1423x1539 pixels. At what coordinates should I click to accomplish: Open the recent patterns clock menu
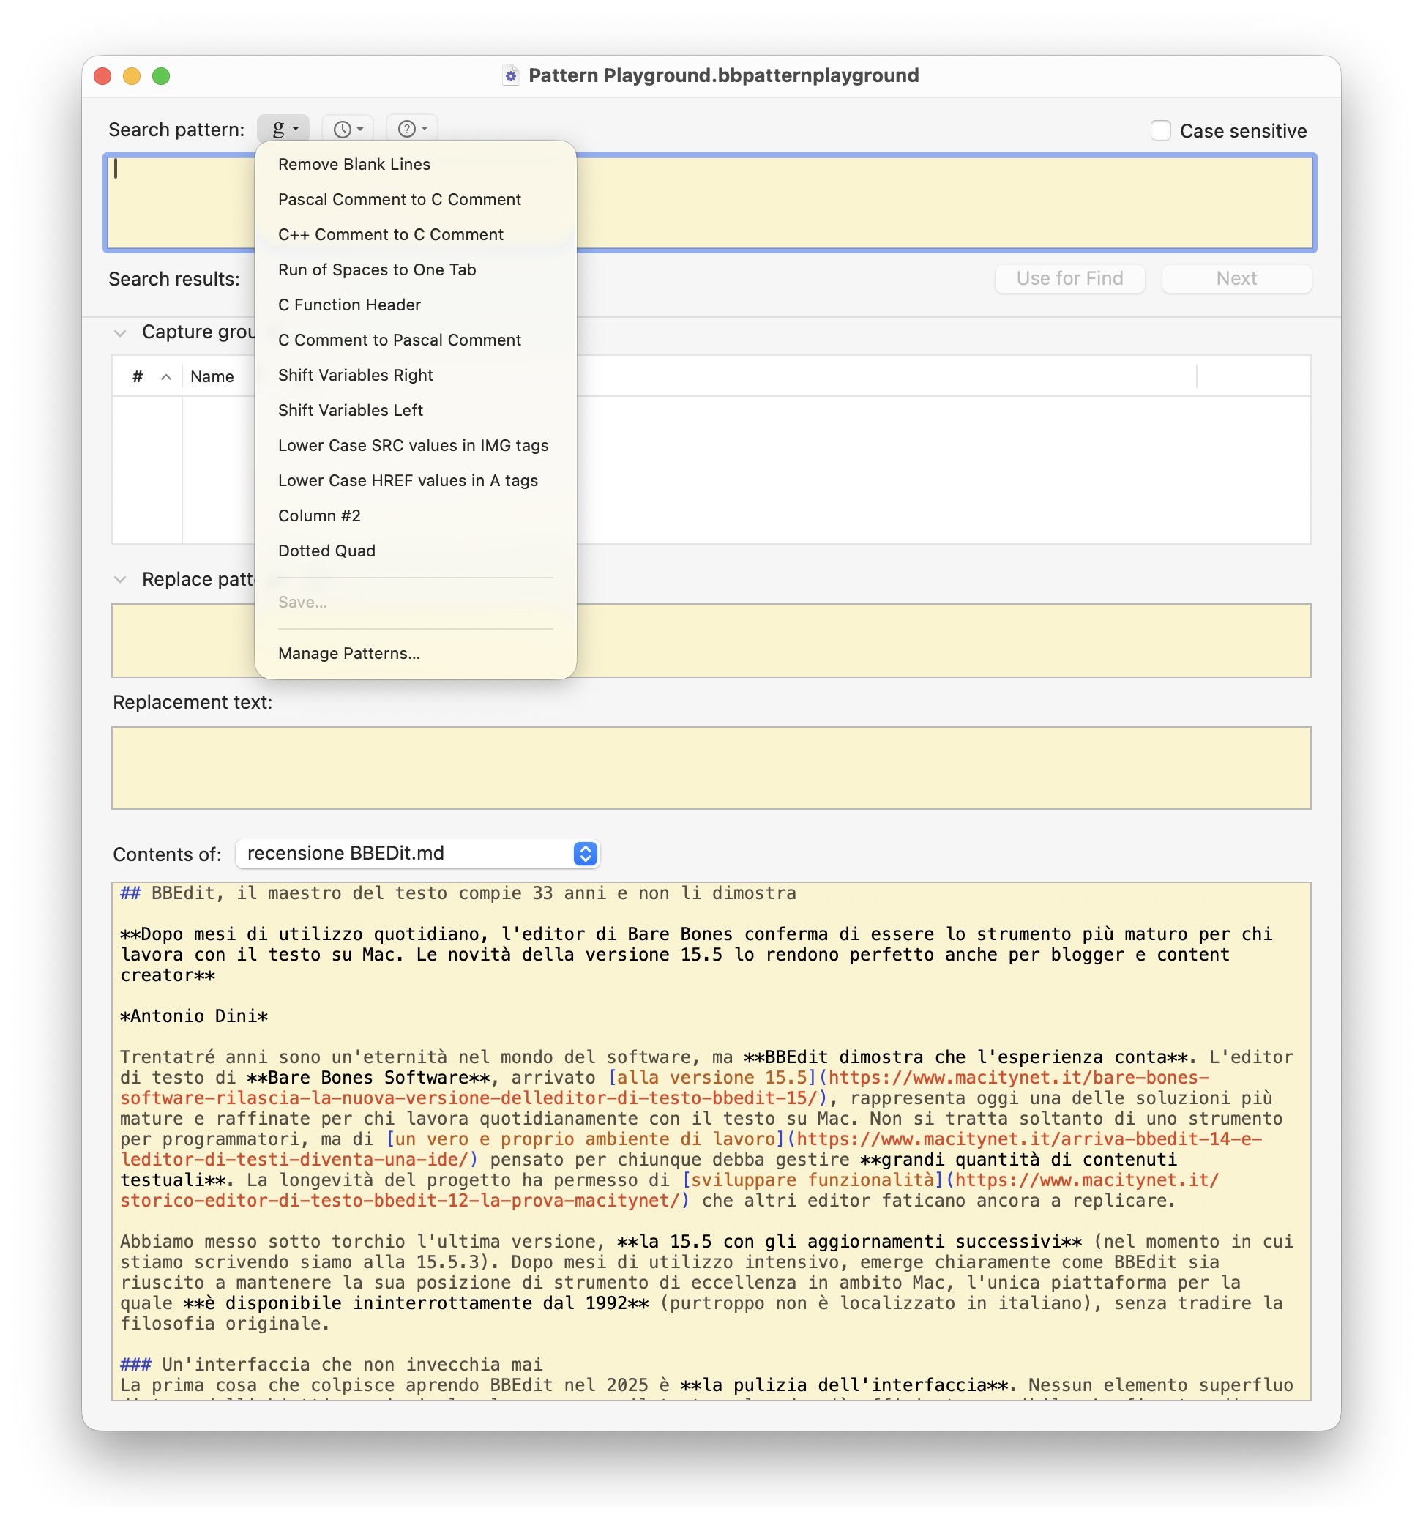point(346,128)
